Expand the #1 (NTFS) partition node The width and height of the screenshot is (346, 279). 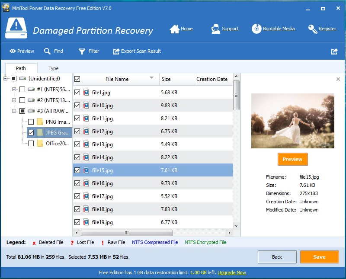coord(14,89)
